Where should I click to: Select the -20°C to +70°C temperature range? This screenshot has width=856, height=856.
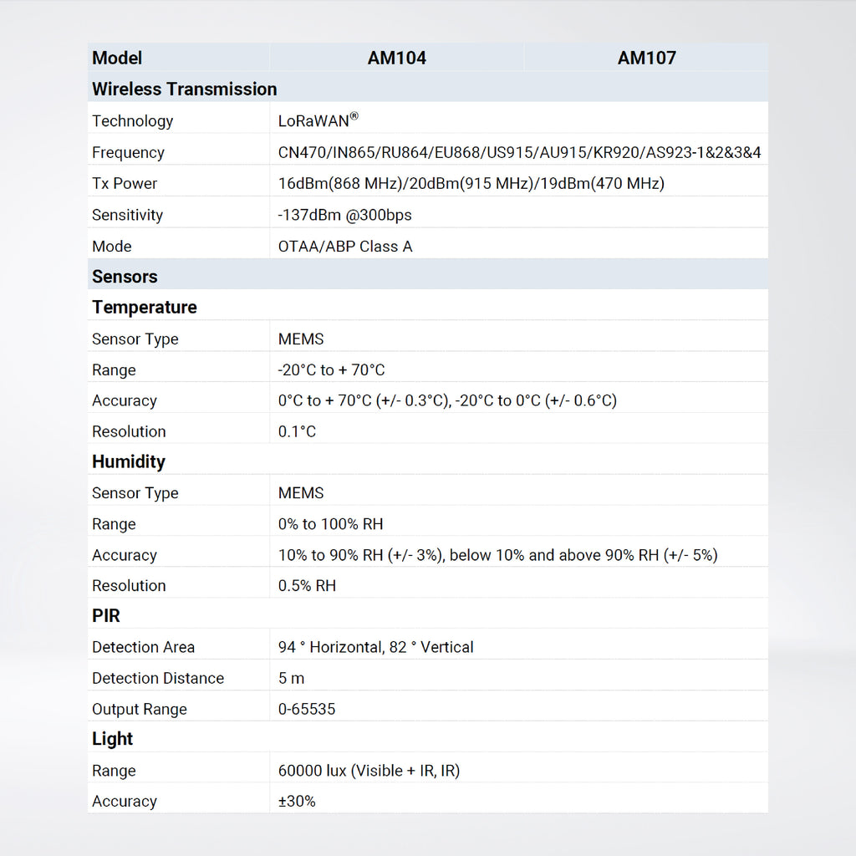331,369
